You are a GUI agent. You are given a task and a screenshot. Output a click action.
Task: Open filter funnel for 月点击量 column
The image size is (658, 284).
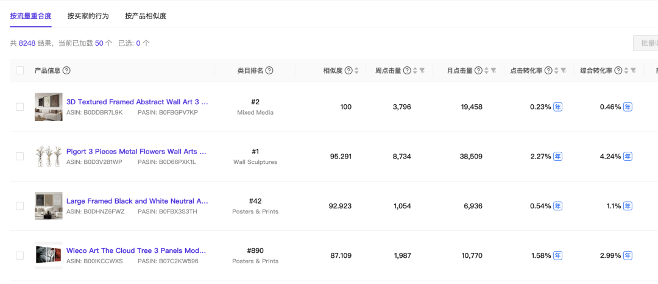click(493, 71)
